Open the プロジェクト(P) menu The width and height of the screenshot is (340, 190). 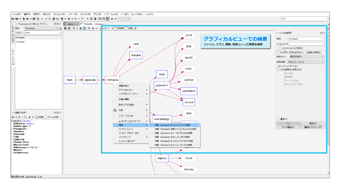tap(59, 14)
